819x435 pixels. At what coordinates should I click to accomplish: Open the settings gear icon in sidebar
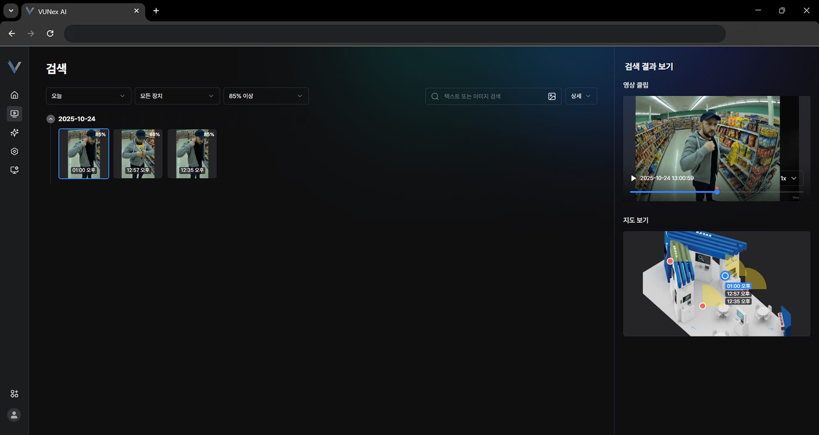[x=14, y=152]
